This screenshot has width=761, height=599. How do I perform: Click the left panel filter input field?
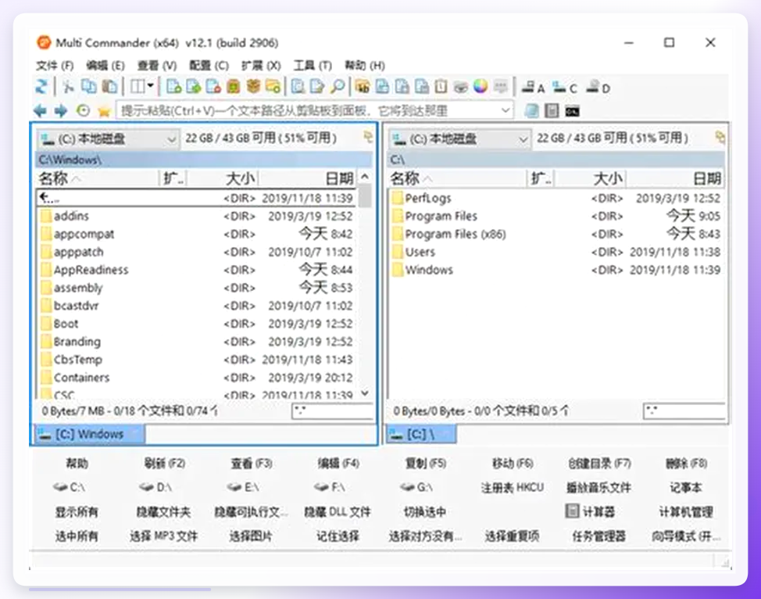click(x=333, y=411)
